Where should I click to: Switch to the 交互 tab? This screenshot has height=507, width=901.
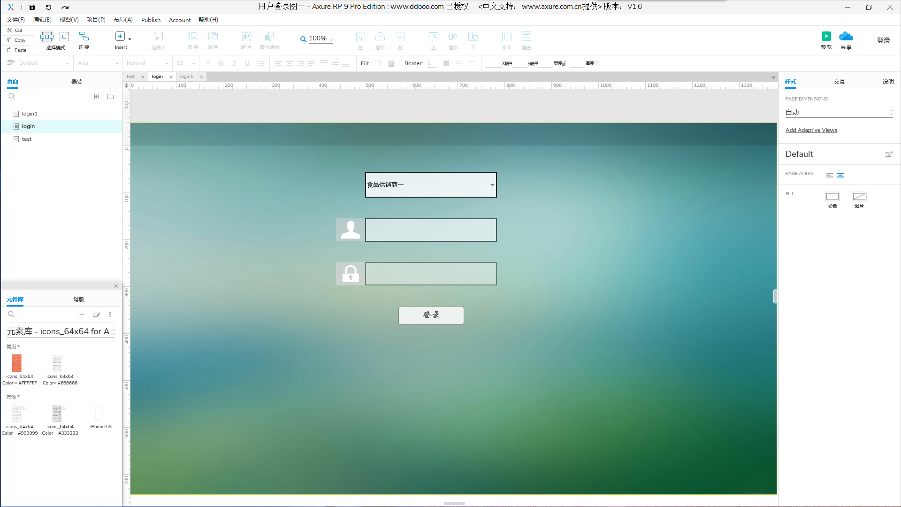[x=839, y=81]
